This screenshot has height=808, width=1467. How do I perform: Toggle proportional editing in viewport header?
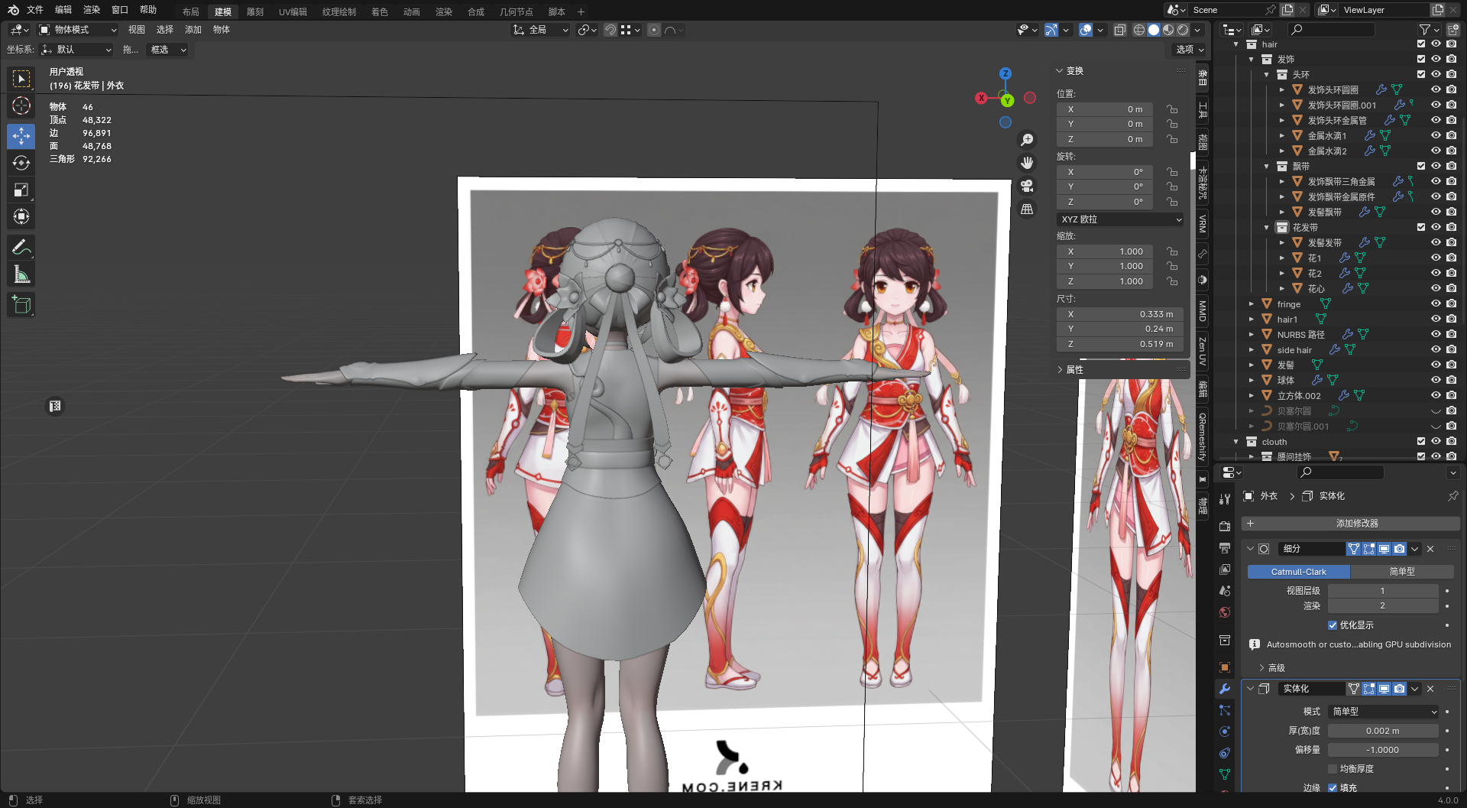tap(654, 30)
